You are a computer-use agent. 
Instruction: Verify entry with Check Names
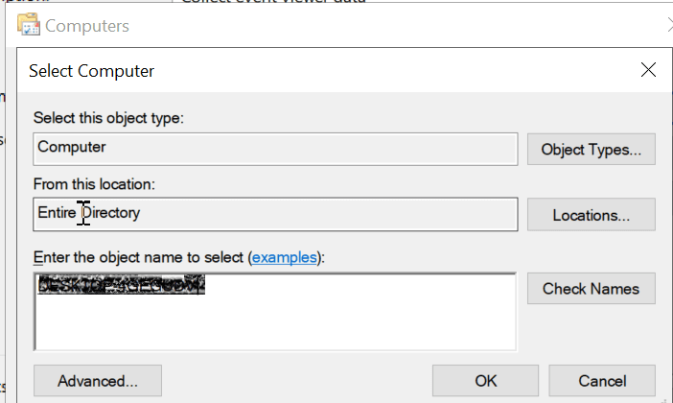(x=591, y=288)
